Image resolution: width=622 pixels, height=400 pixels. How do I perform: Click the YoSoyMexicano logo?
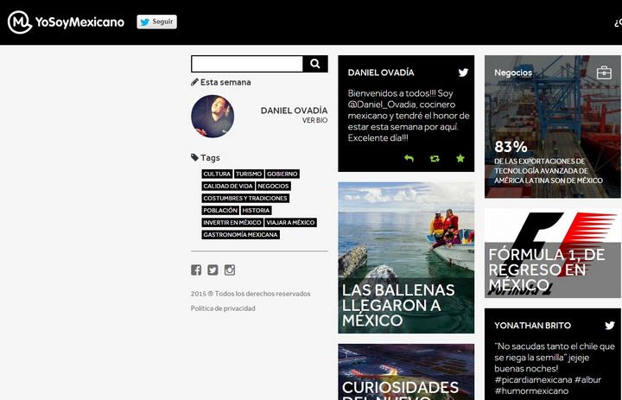(x=66, y=22)
